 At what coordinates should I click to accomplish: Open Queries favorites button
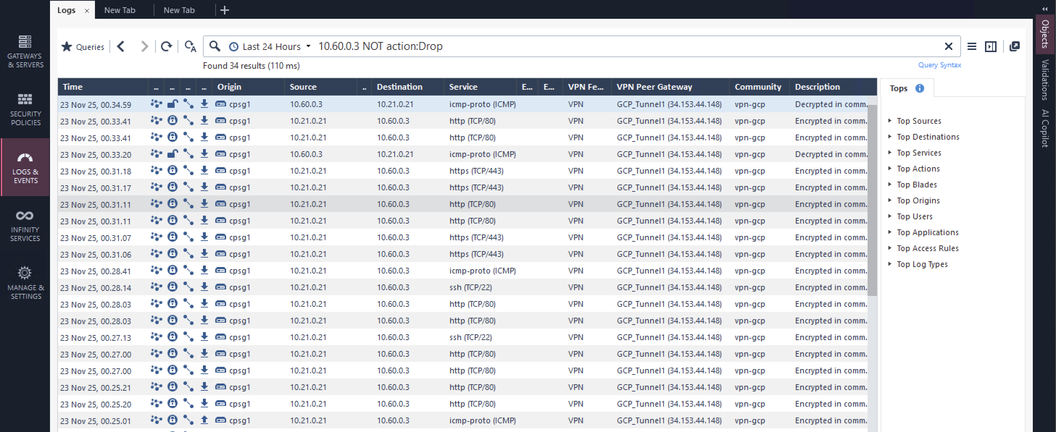(83, 47)
